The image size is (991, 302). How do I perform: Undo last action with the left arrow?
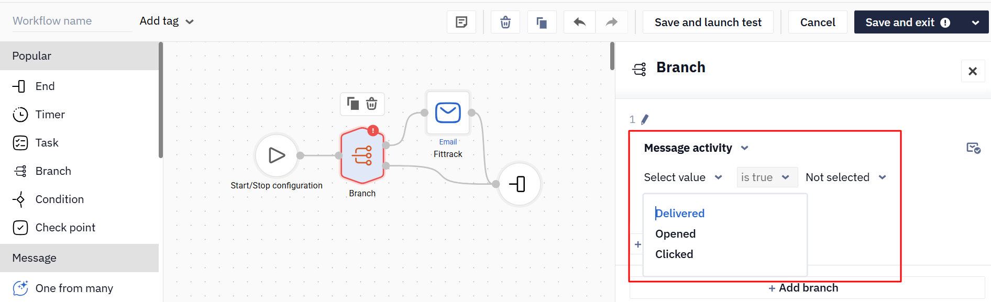[x=579, y=22]
